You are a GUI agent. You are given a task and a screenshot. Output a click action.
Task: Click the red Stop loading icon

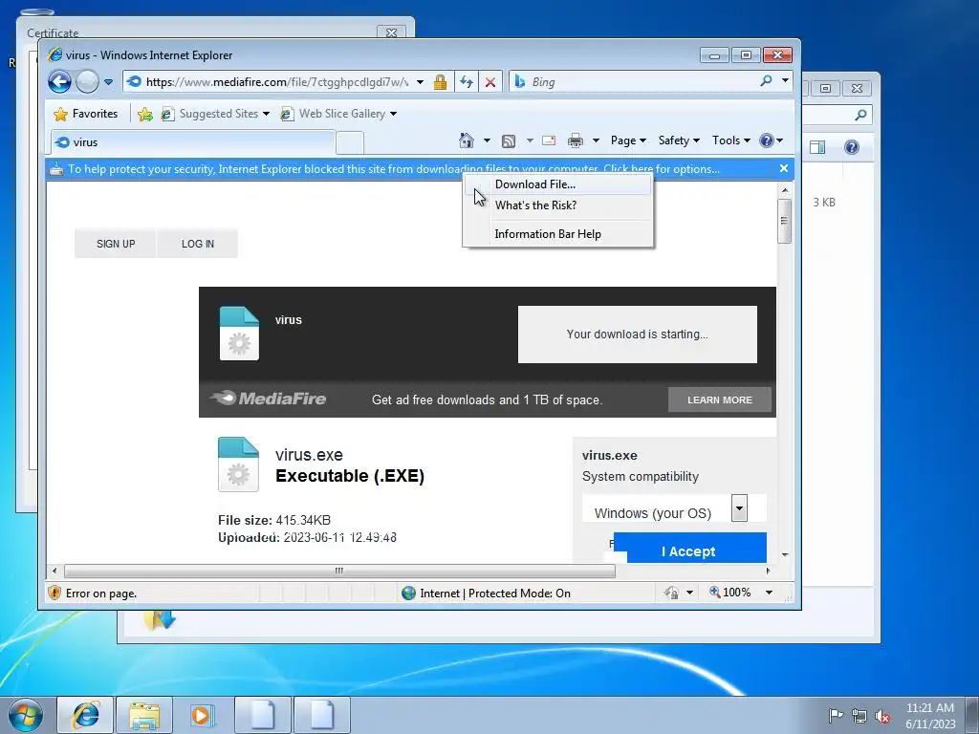click(490, 82)
